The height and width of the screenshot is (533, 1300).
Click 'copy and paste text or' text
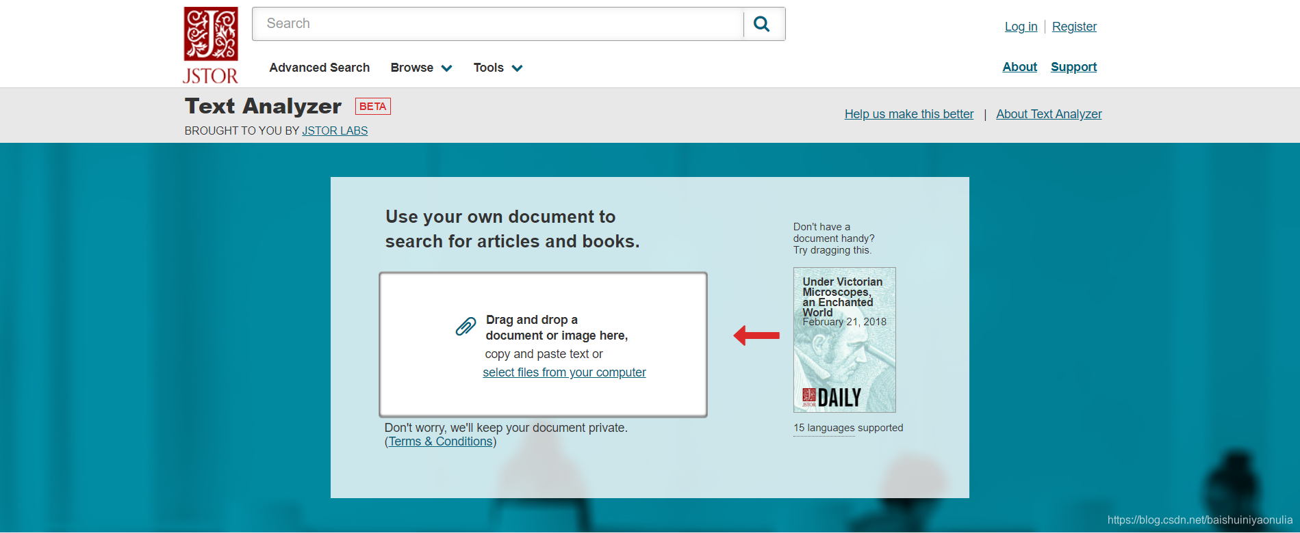coord(544,354)
